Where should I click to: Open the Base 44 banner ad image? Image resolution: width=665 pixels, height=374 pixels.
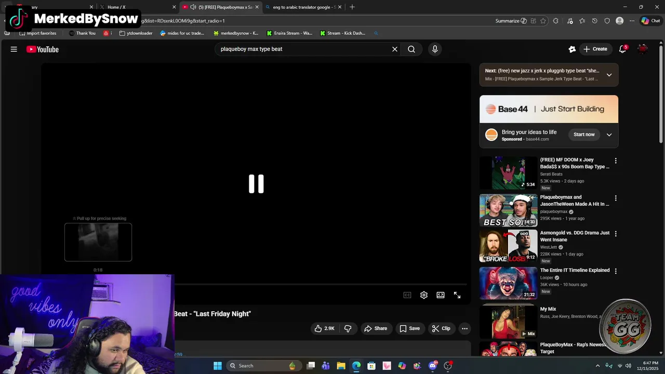point(549,109)
